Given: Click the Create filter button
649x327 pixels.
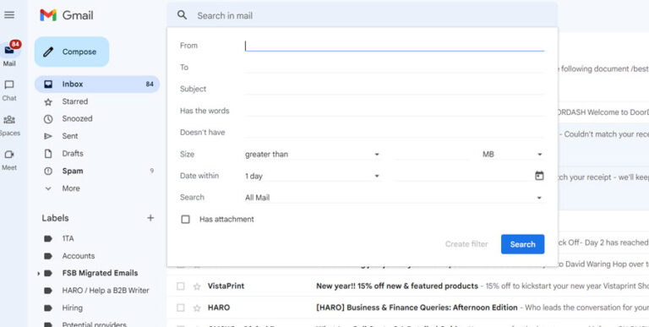Looking at the screenshot, I should (x=466, y=244).
